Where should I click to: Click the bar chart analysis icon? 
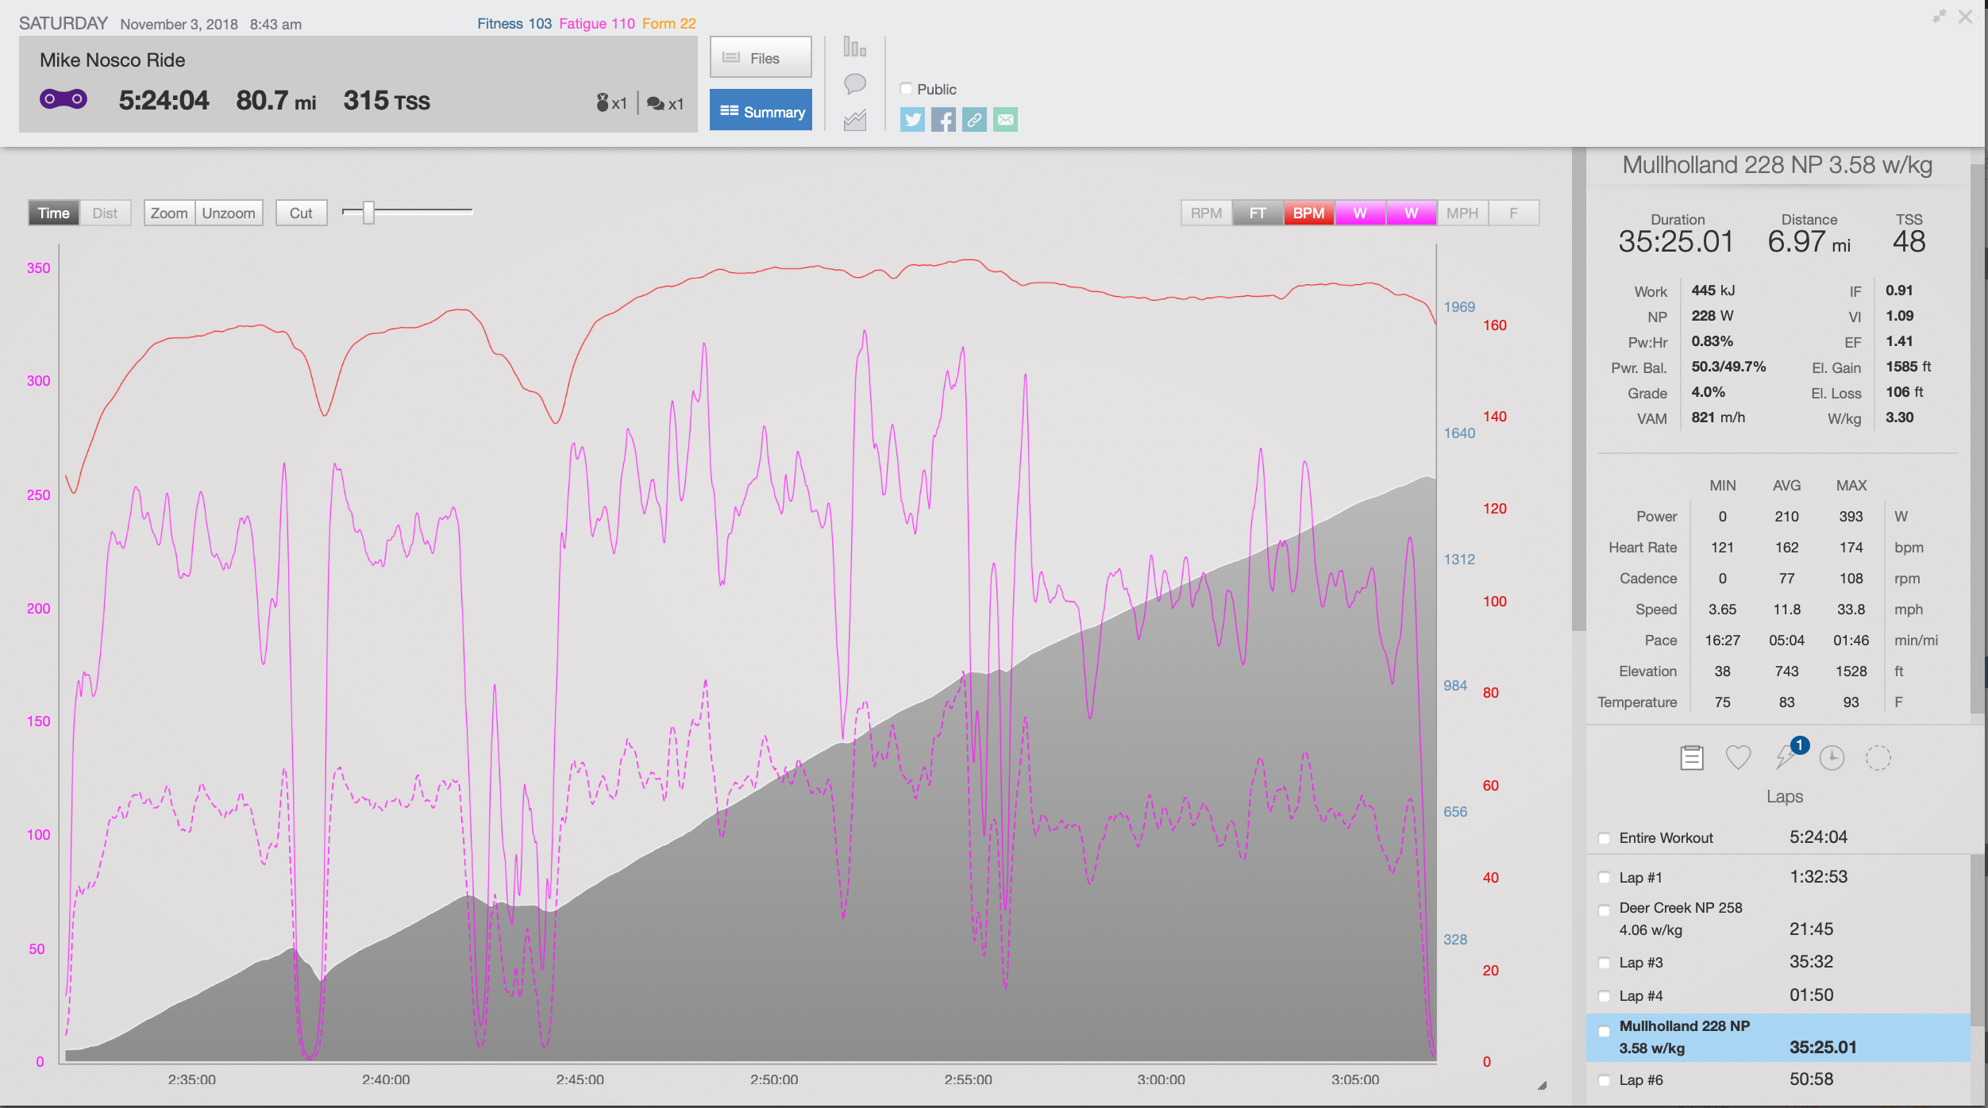(x=854, y=48)
